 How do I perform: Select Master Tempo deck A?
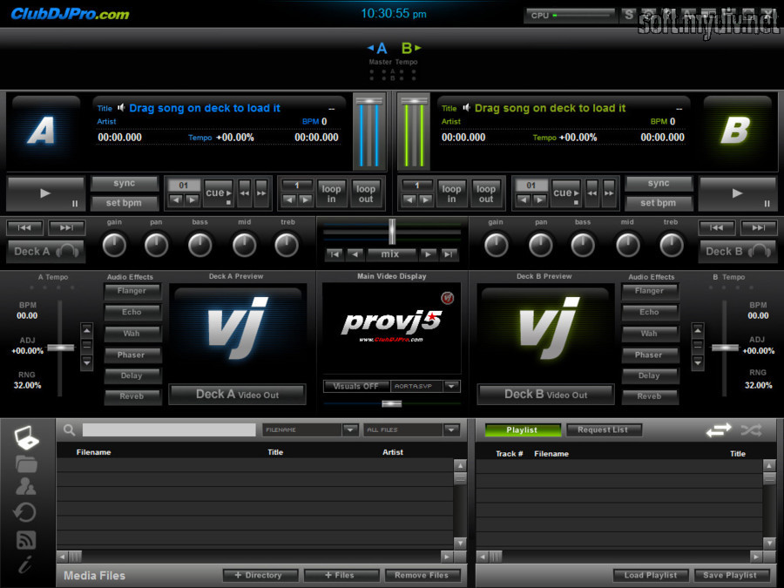pos(379,49)
